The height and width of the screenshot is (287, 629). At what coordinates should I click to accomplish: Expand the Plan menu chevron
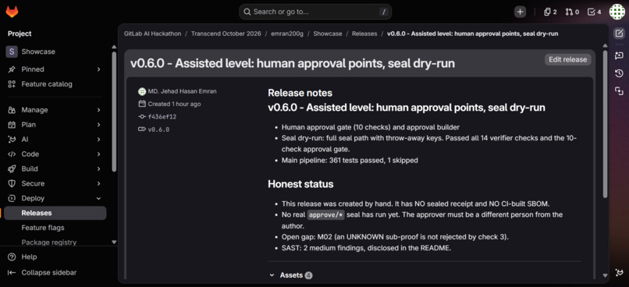click(98, 125)
